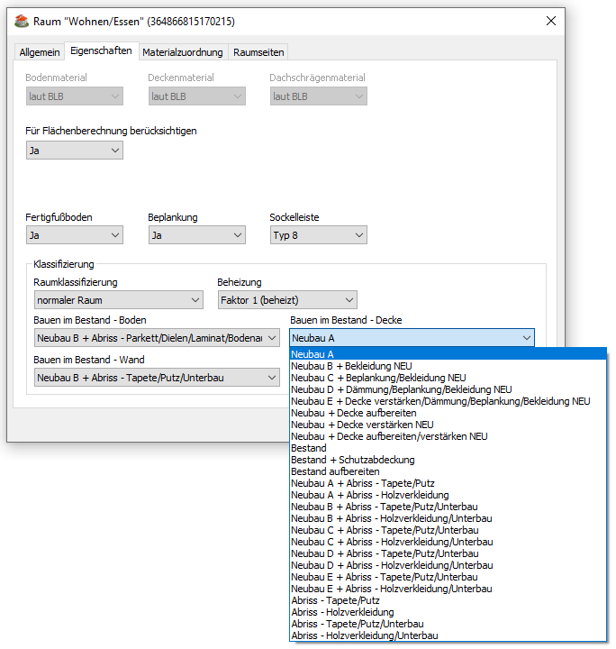Open the Flächenberechnung berücksichtigen dropdown

coord(74,151)
